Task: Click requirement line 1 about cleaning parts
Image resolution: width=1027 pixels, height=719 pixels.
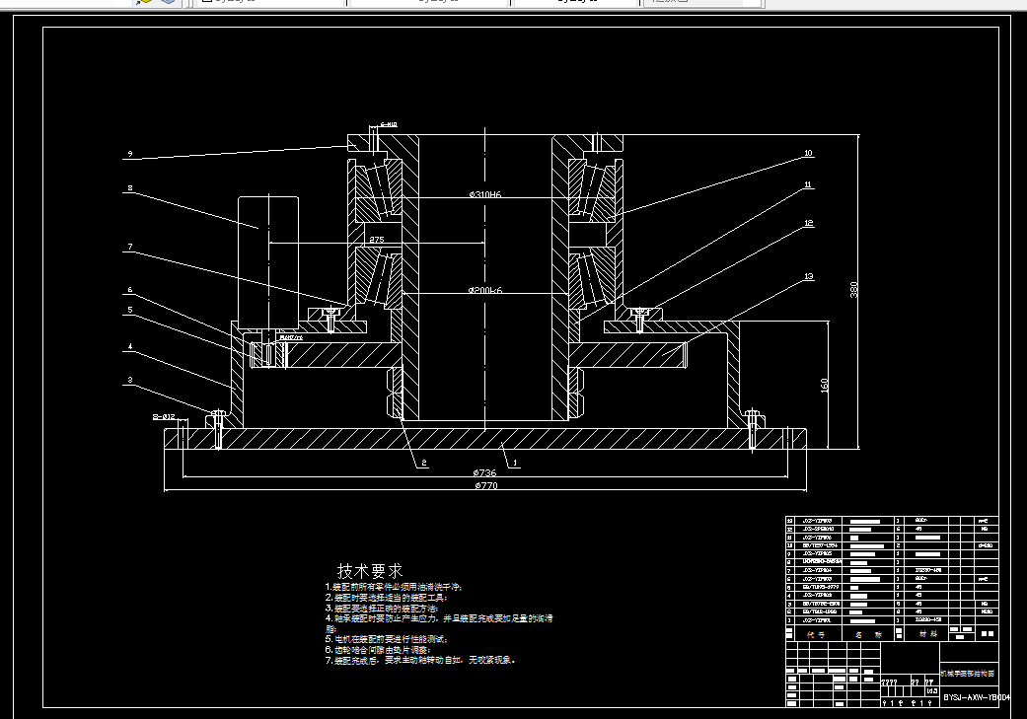Action: click(394, 588)
